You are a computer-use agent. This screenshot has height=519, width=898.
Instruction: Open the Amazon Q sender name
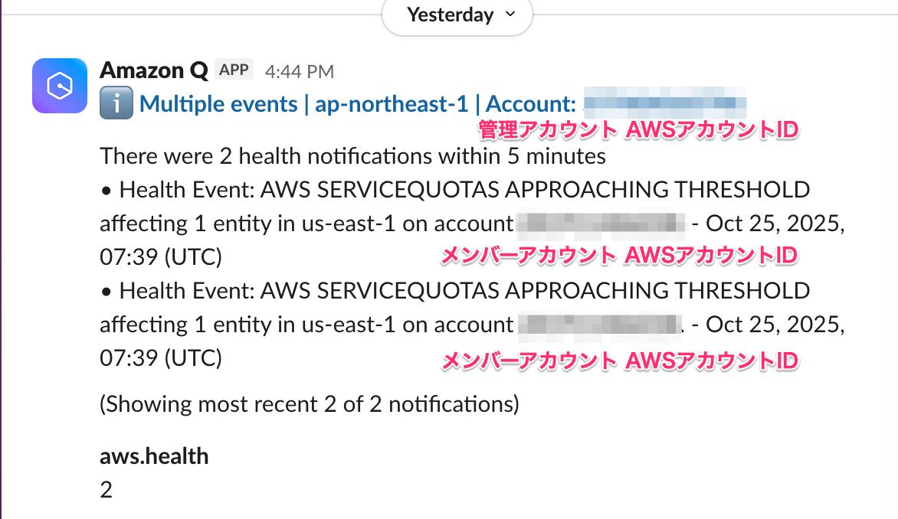153,70
